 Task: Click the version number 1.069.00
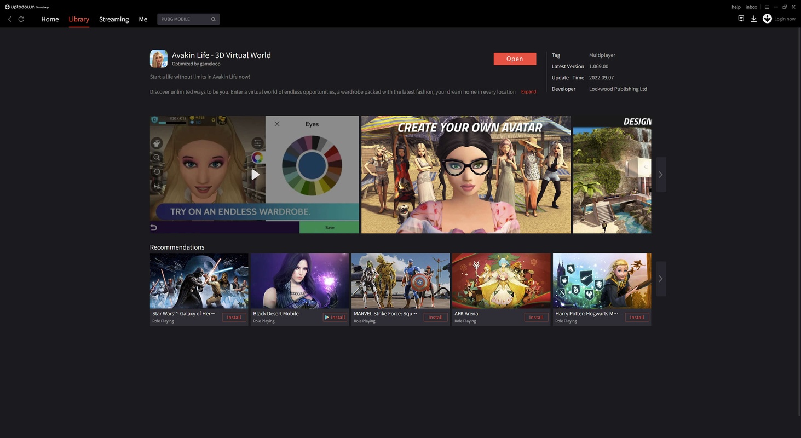pyautogui.click(x=598, y=67)
